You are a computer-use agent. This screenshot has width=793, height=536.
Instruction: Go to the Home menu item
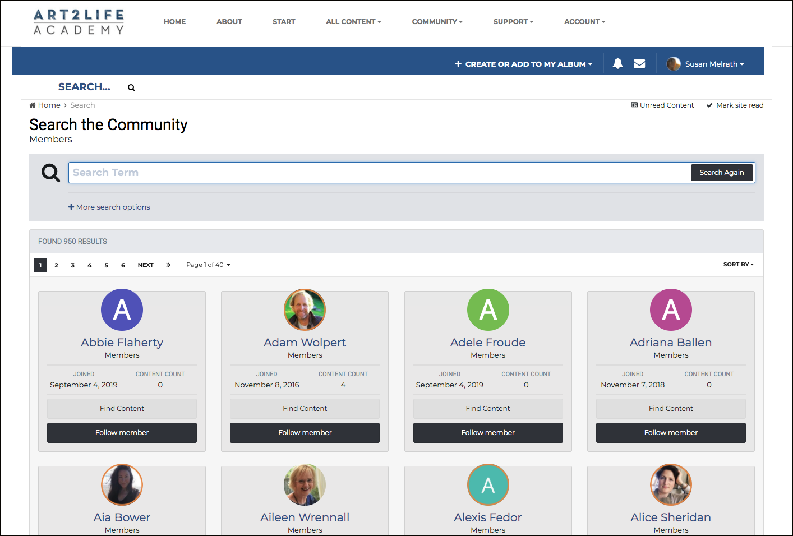175,22
